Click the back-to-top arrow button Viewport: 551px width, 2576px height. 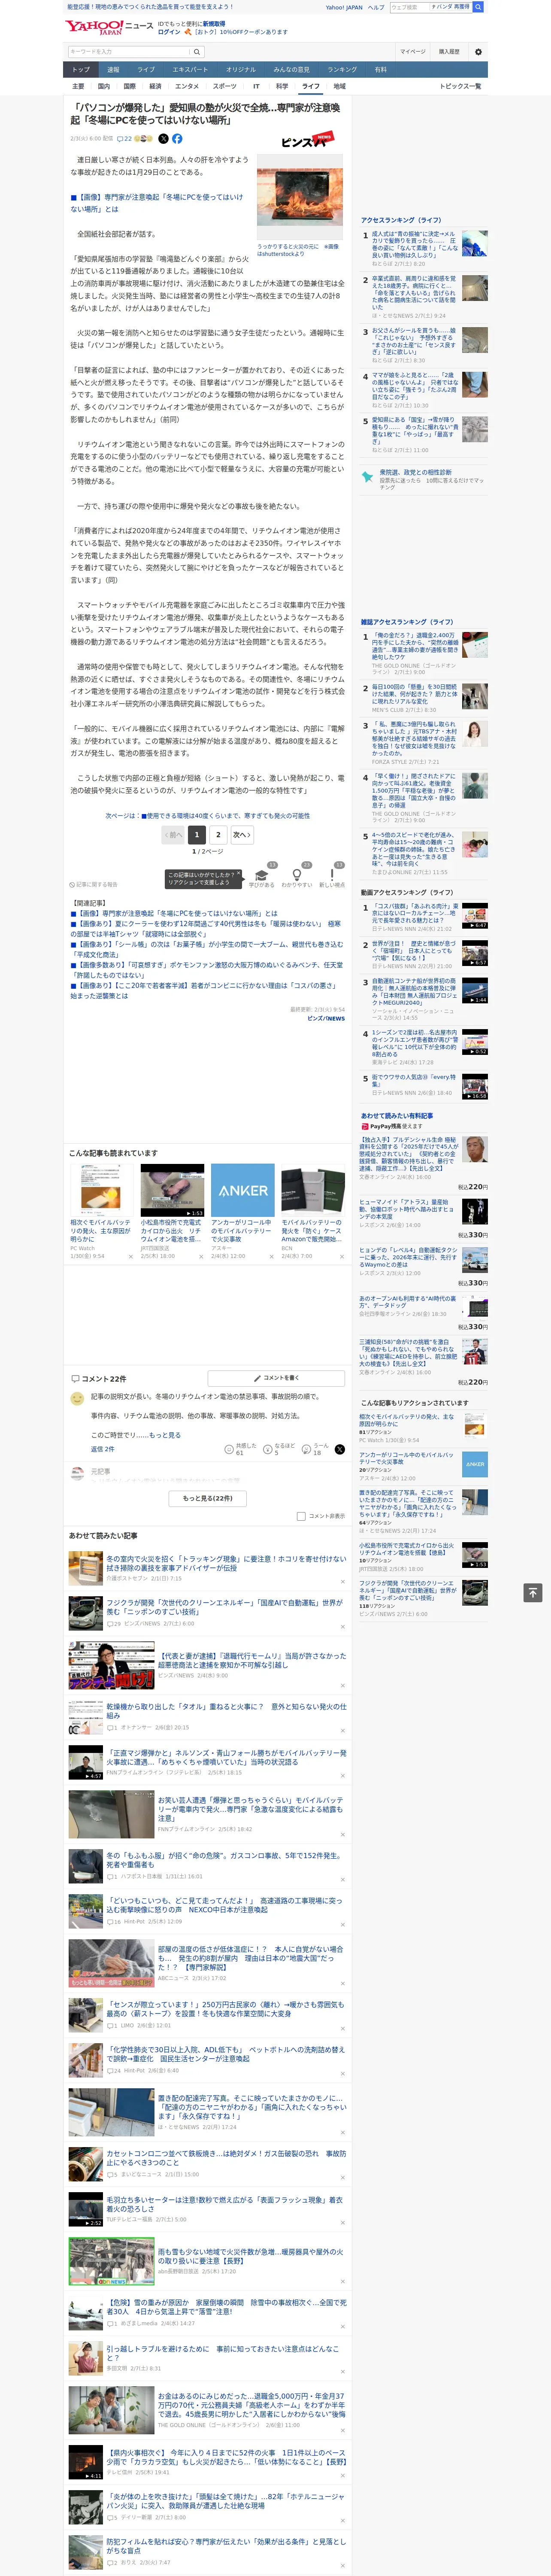pyautogui.click(x=533, y=1592)
